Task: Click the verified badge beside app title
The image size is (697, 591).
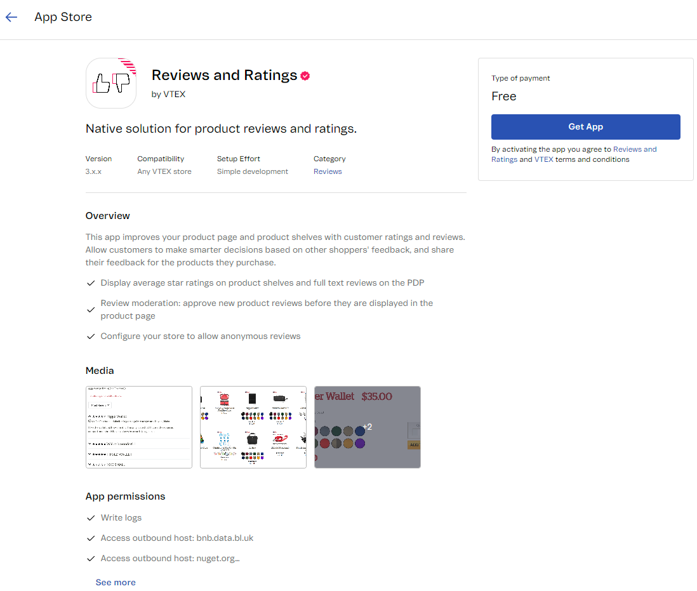Action: 305,76
